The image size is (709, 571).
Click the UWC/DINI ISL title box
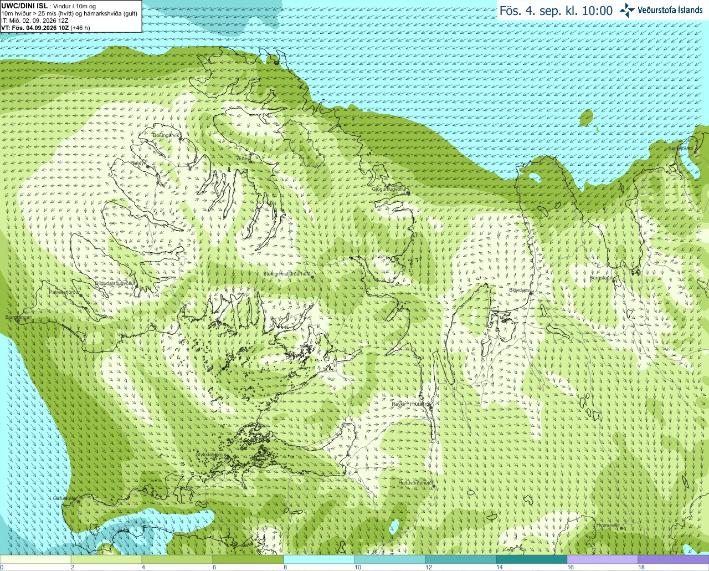pos(70,16)
